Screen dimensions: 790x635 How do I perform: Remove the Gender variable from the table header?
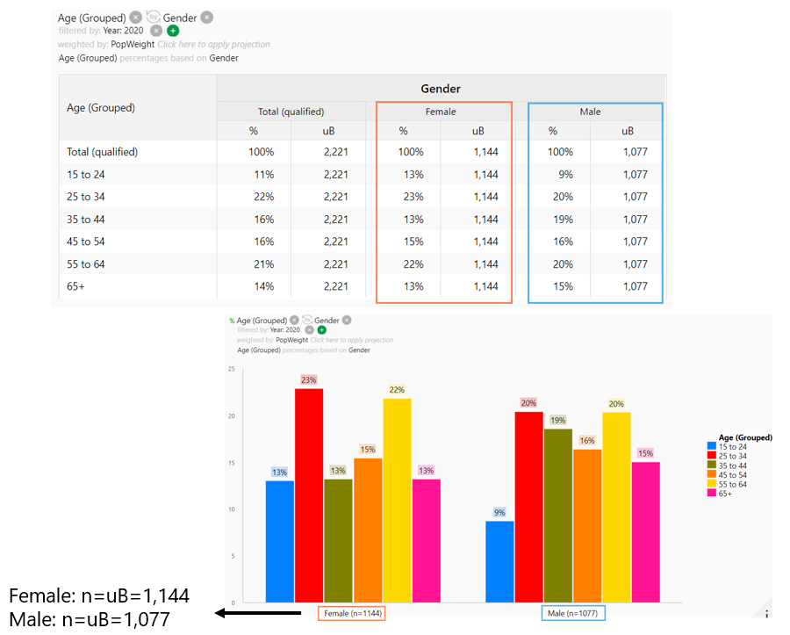click(x=207, y=17)
